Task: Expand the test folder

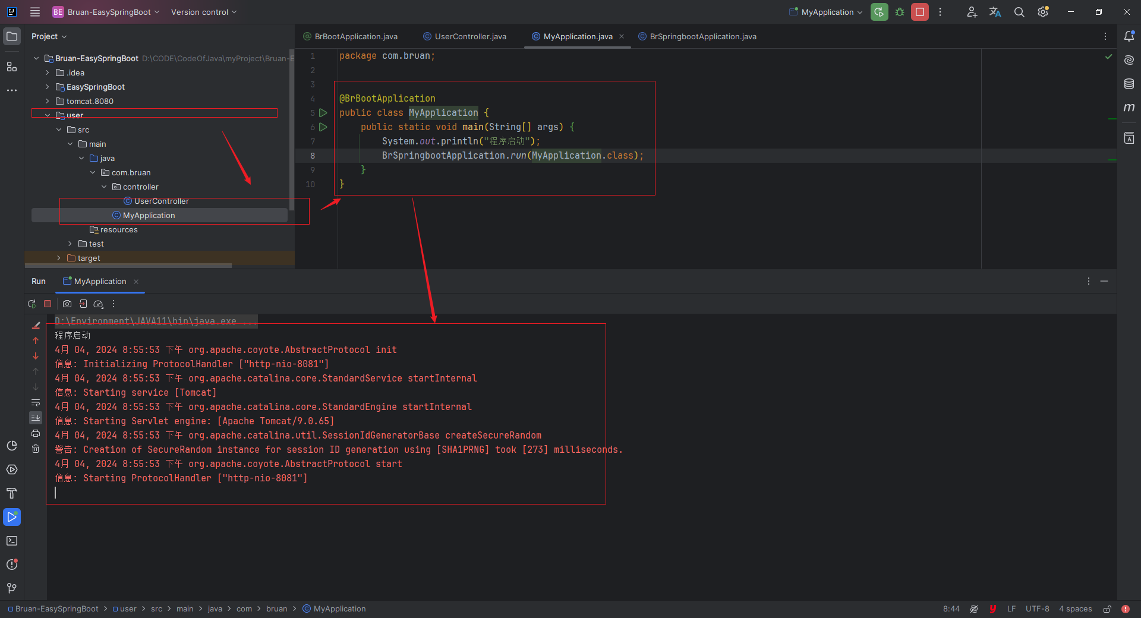Action: [x=70, y=244]
